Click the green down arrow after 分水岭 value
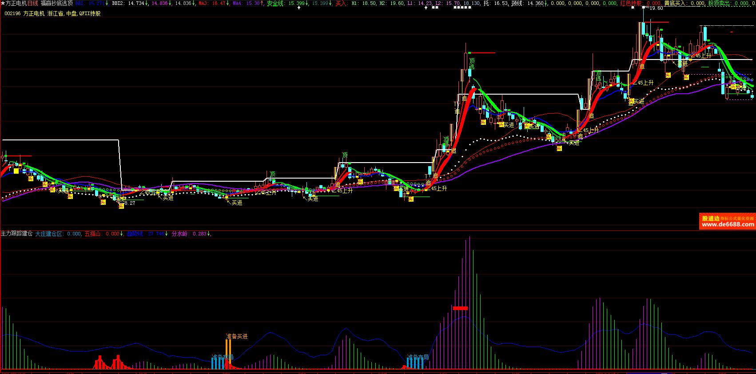This screenshot has width=756, height=374. [x=209, y=234]
